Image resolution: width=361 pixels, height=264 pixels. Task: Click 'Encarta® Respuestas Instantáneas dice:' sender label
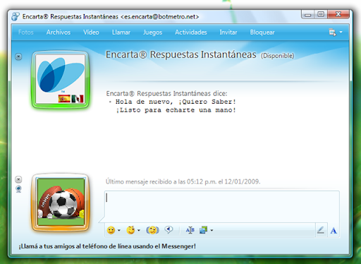(x=166, y=94)
